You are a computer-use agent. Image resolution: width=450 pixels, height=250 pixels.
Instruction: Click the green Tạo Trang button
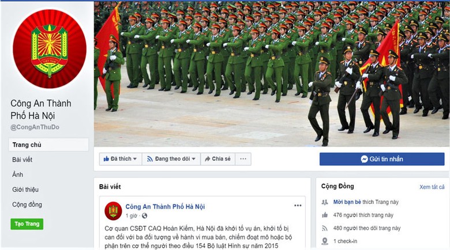27,224
